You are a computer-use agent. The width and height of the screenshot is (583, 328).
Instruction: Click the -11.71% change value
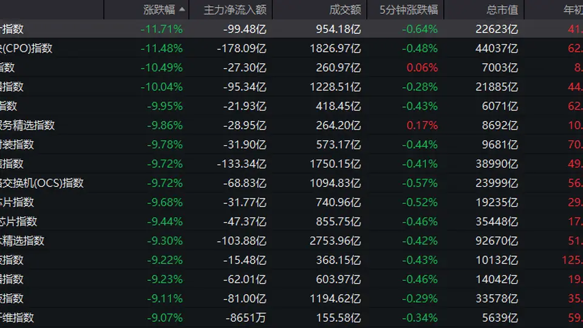[162, 29]
